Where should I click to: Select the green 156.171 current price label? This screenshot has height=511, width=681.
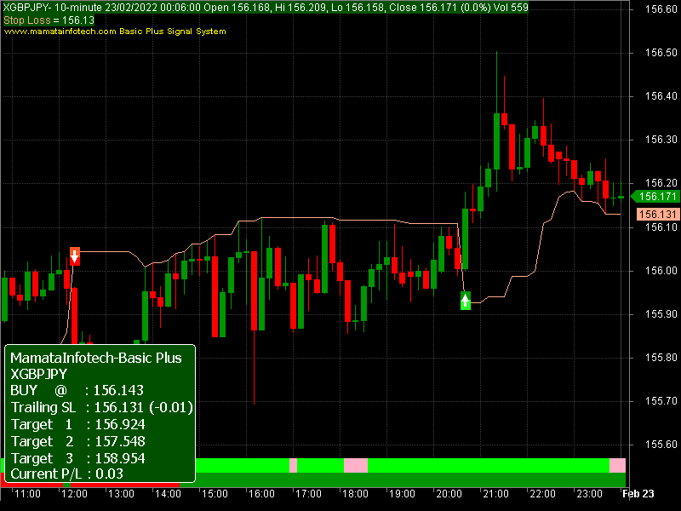pos(655,197)
